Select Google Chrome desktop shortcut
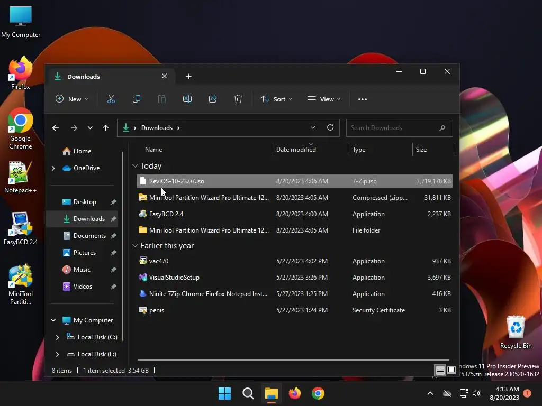Screen dimensions: 542x406 click(x=21, y=128)
